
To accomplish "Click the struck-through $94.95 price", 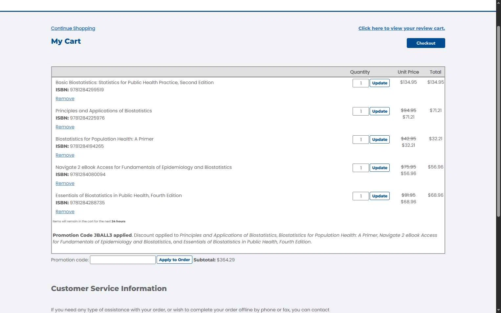I will click(x=408, y=110).
